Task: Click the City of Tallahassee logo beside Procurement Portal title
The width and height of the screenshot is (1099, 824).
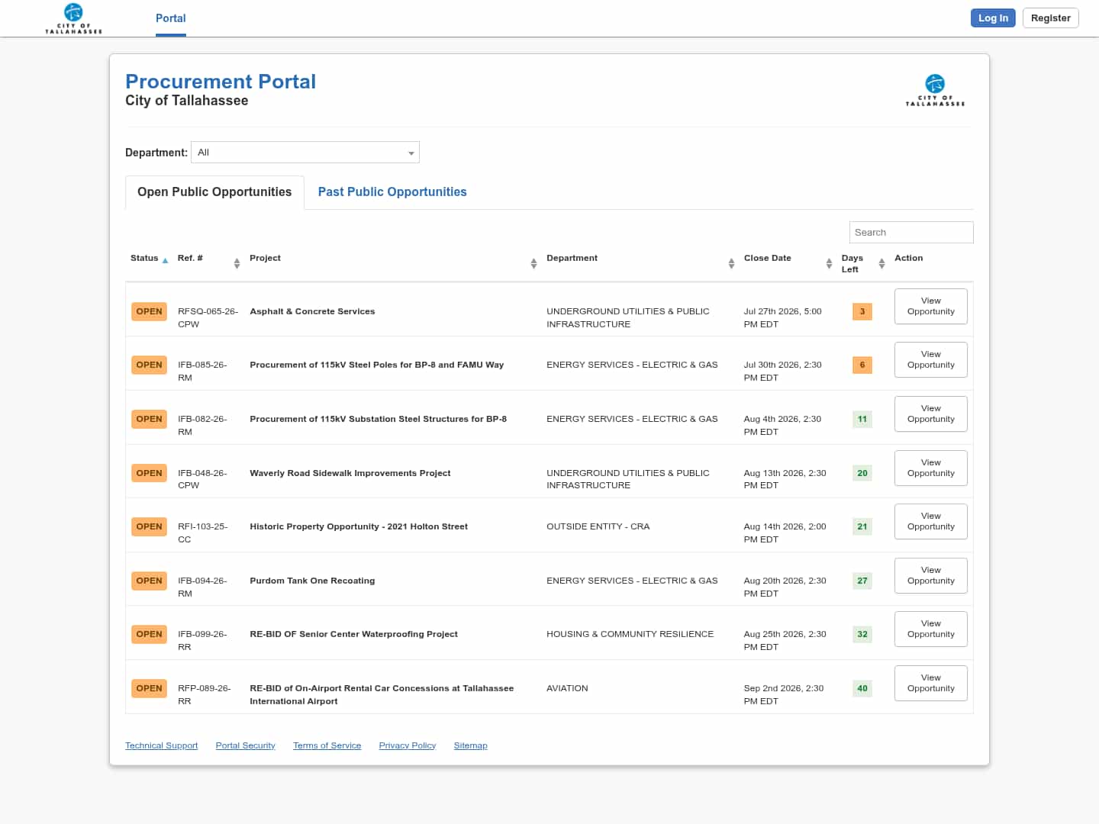Action: (x=935, y=90)
